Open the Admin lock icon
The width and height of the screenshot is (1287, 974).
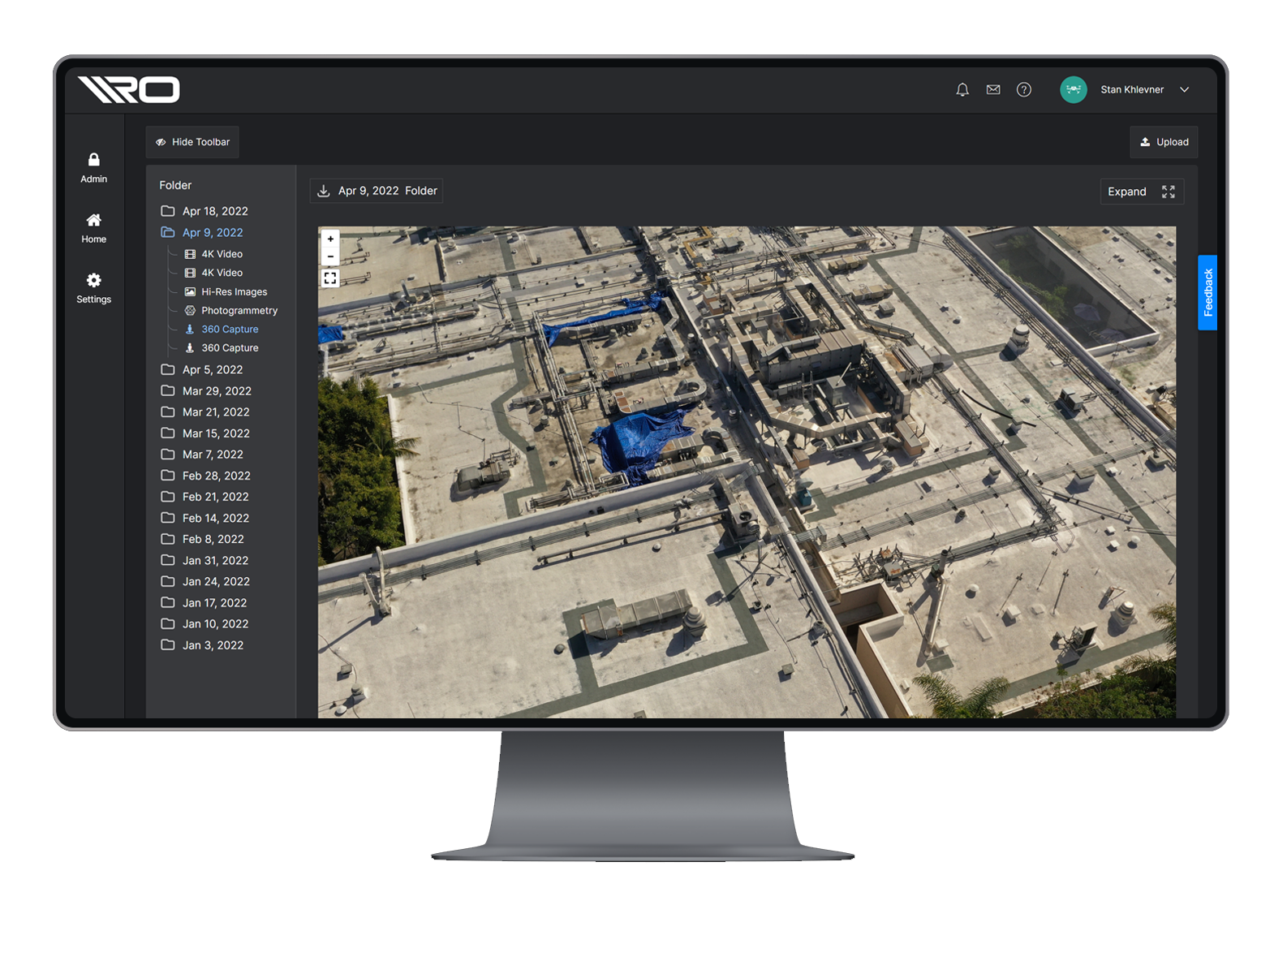[94, 160]
